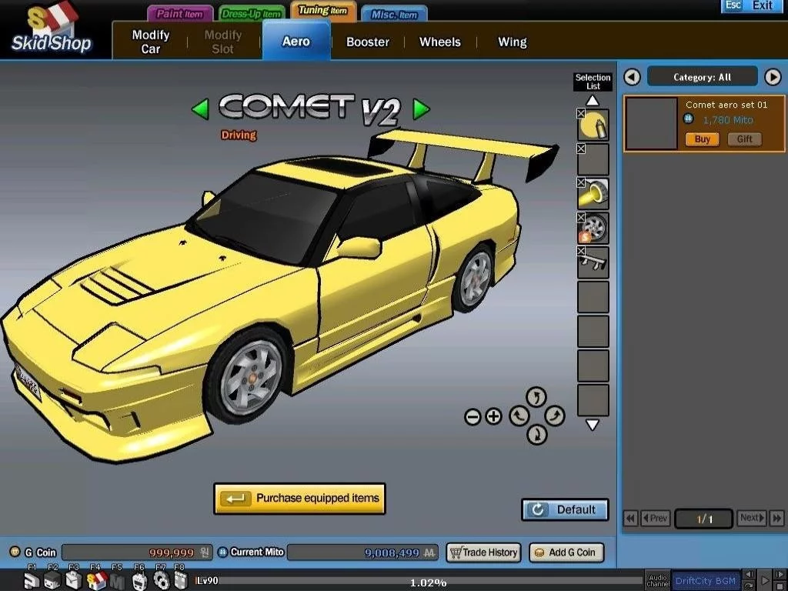Select the spray paint item in Selection List
This screenshot has height=591, width=788.
(594, 126)
